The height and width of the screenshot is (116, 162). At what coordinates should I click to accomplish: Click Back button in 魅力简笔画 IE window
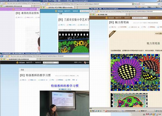pos(91,11)
